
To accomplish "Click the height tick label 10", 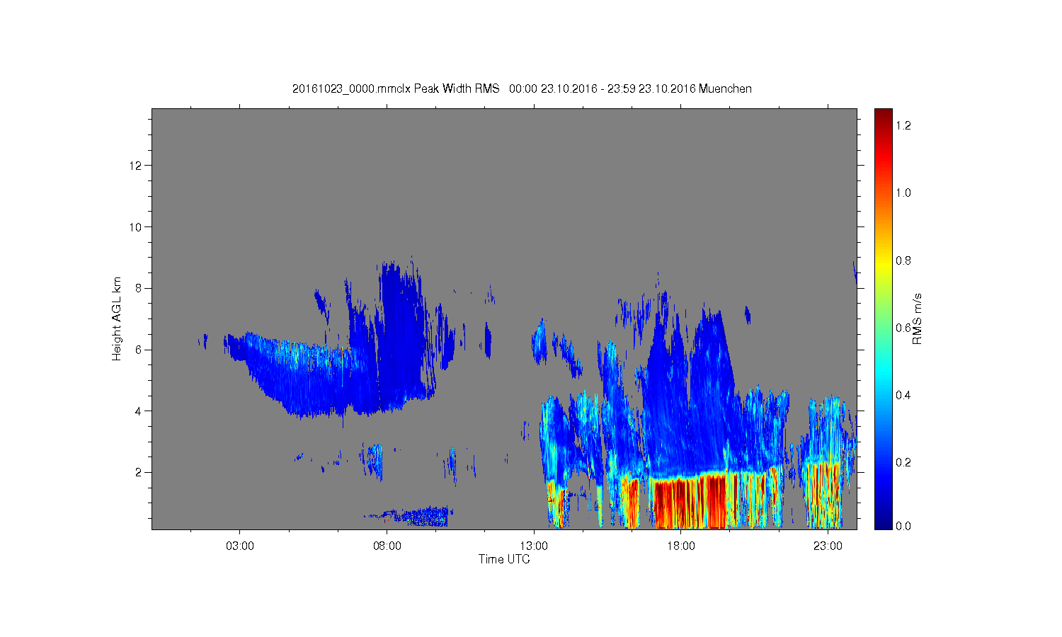I will tap(136, 227).
